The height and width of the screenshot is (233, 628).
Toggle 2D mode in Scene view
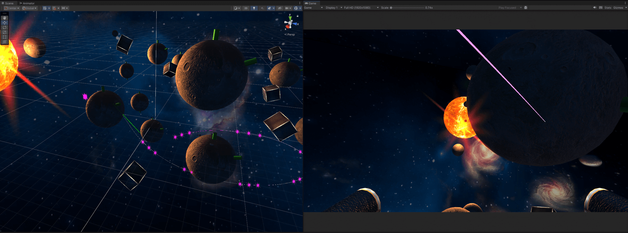click(246, 8)
